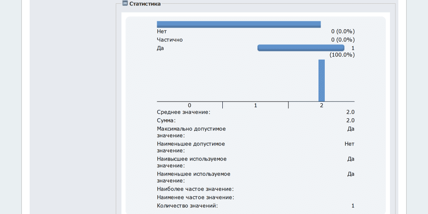
Task: Click the Статистика section heading
Action: click(x=145, y=4)
